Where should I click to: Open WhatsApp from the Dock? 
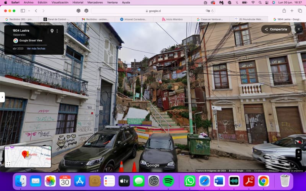(190, 181)
